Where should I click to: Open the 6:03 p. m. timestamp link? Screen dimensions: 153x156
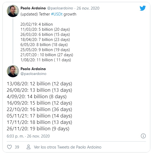[28, 136]
